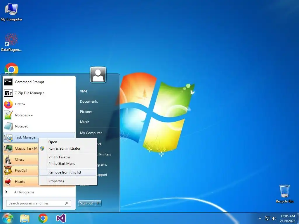Show hidden system tray icons
299x224 pixels.
point(260,218)
